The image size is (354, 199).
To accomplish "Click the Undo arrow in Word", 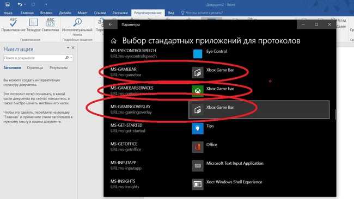I will pos(20,4).
